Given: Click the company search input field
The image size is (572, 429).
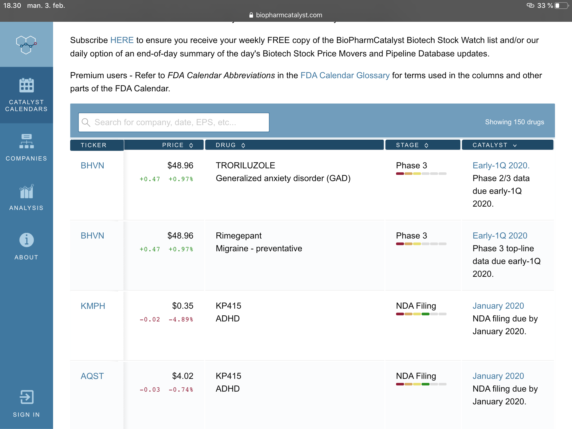Looking at the screenshot, I should (x=174, y=122).
